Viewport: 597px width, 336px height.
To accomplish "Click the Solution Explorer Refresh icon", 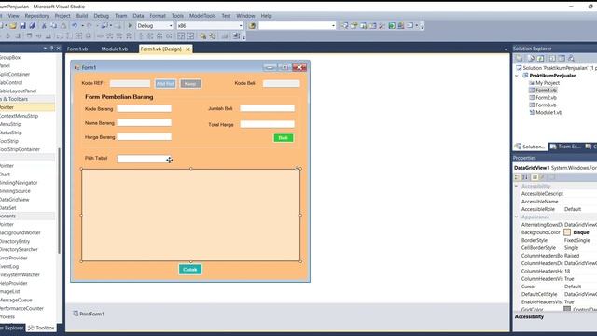I will tap(541, 58).
